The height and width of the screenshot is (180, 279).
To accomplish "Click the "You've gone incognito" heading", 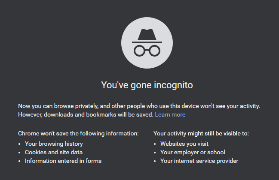I will (147, 85).
